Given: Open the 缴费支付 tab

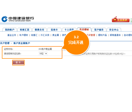Looking at the screenshot, I should coord(39,30).
